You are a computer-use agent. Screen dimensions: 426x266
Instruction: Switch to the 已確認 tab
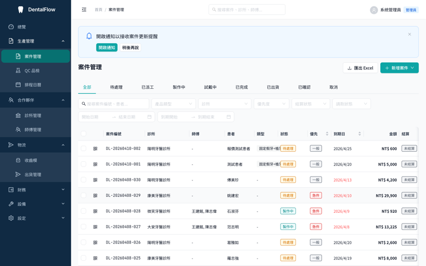pyautogui.click(x=304, y=87)
